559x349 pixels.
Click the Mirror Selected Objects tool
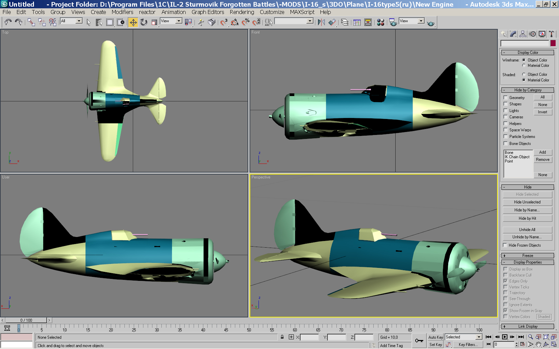tap(321, 22)
